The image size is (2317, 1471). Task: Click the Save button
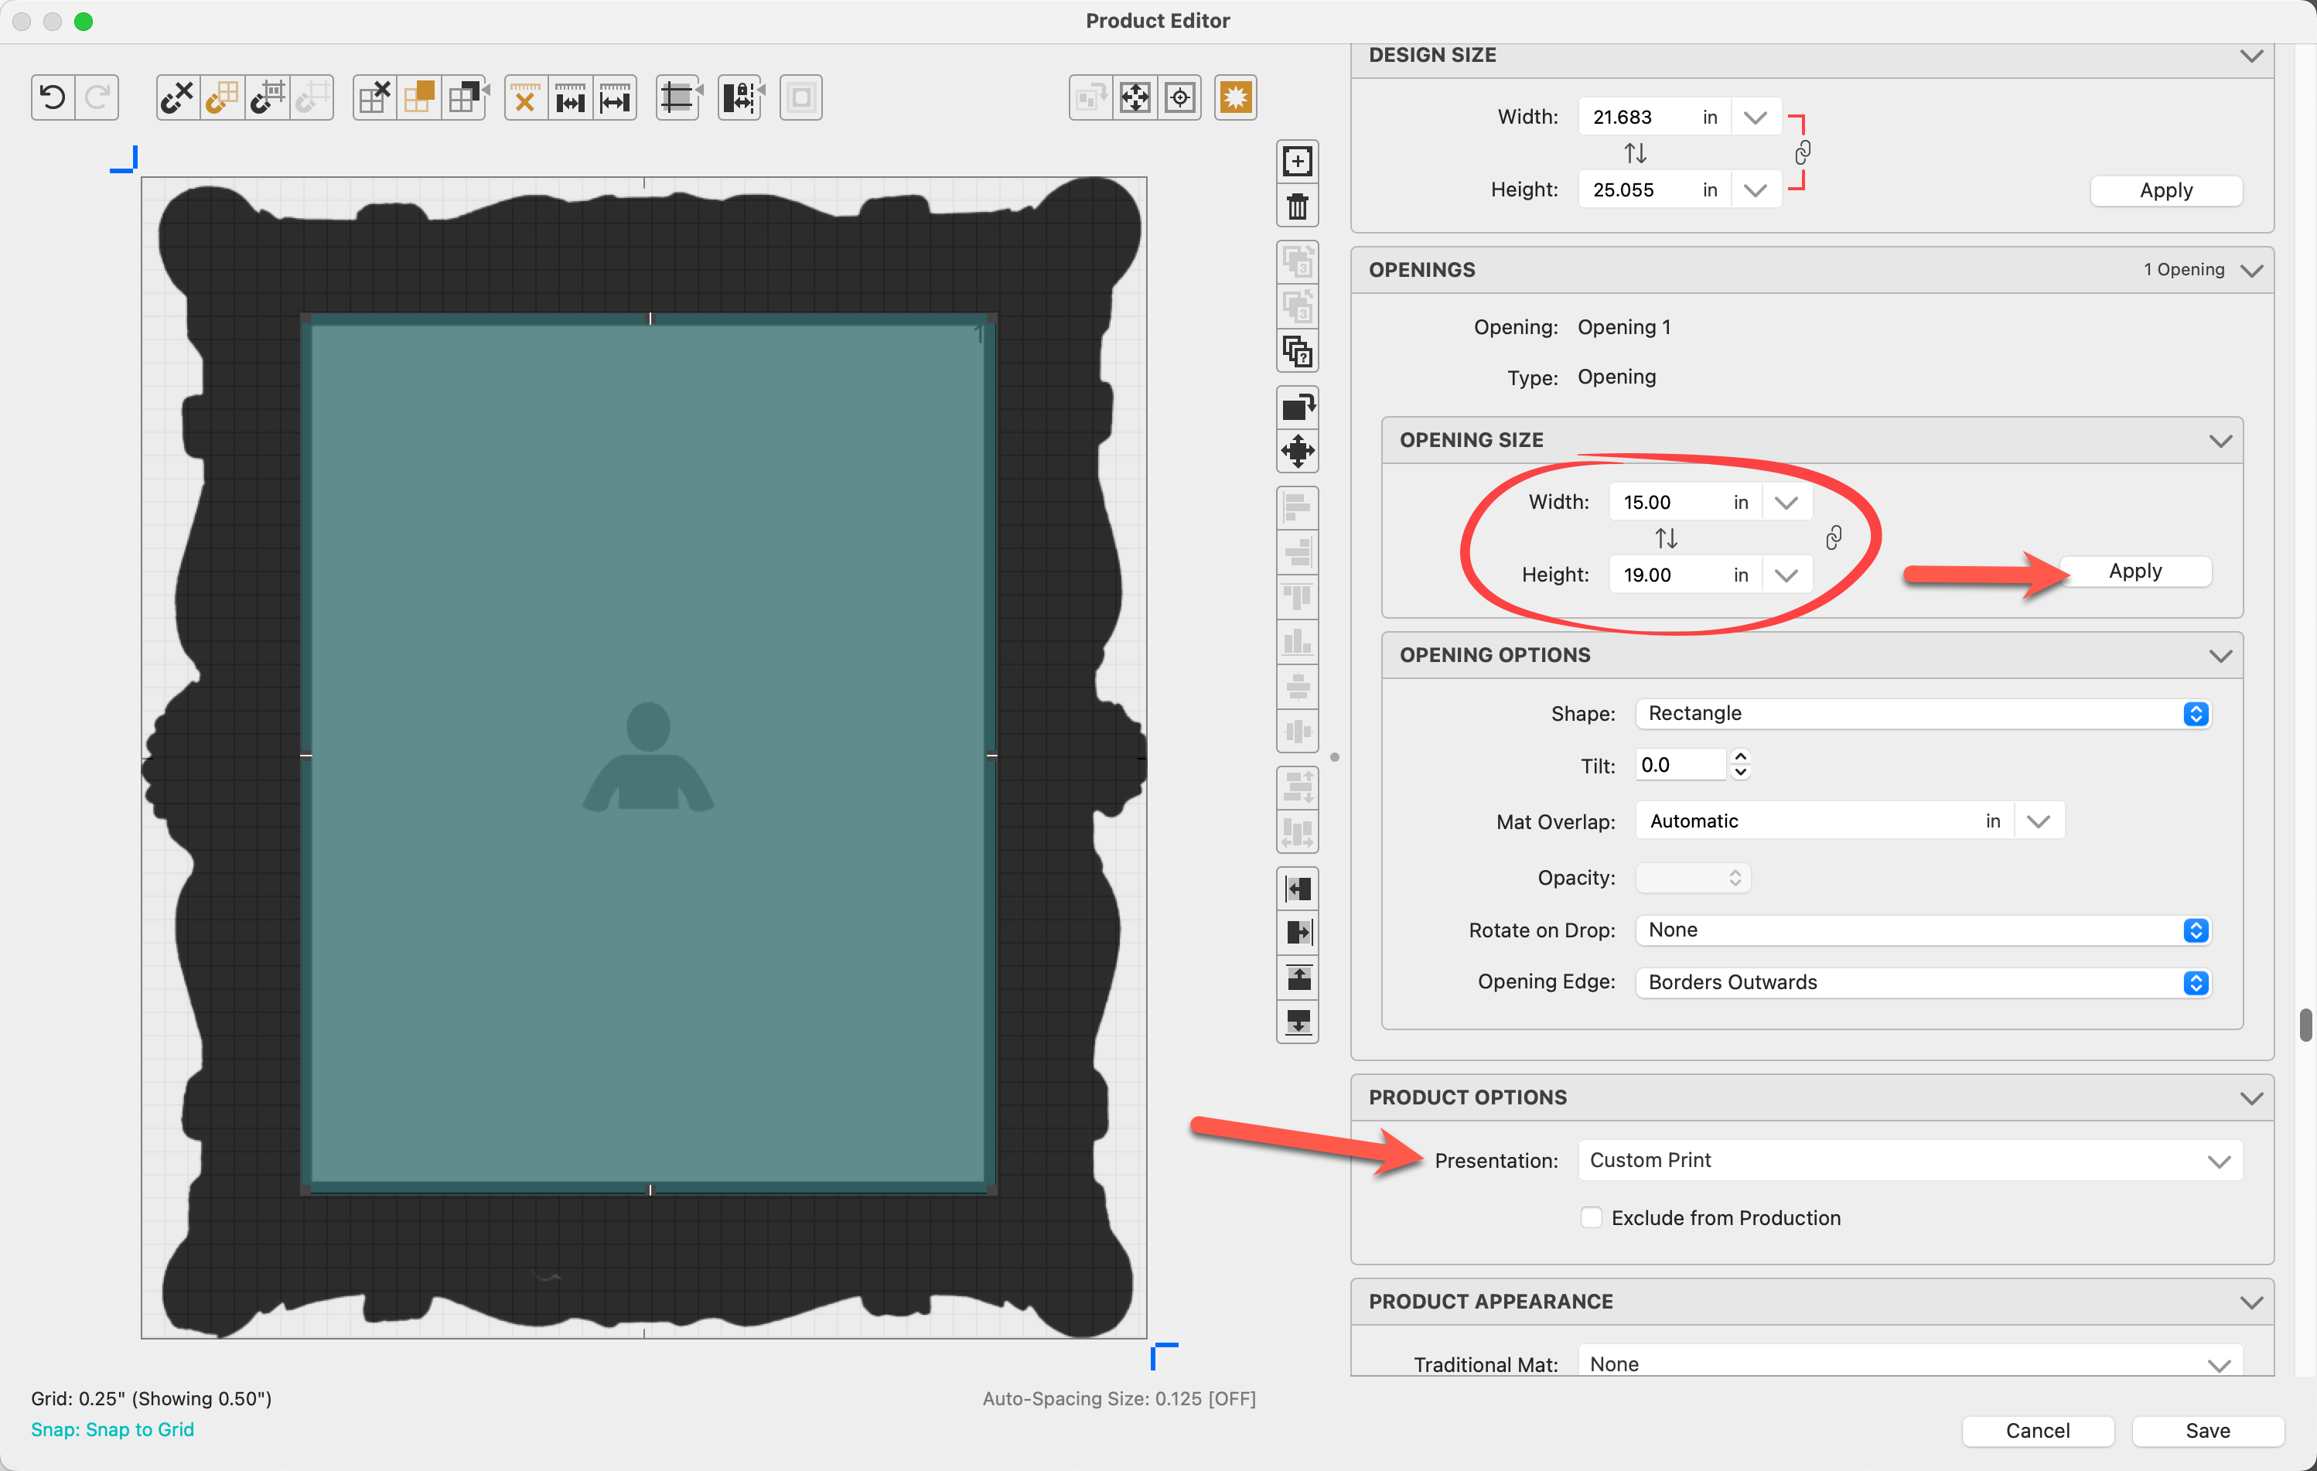click(2206, 1431)
